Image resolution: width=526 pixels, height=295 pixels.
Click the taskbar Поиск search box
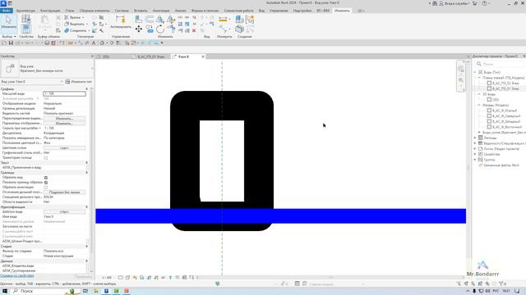tap(45, 292)
